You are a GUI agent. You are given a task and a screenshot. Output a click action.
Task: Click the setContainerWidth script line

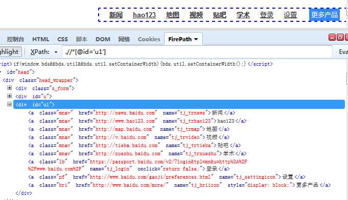136,64
